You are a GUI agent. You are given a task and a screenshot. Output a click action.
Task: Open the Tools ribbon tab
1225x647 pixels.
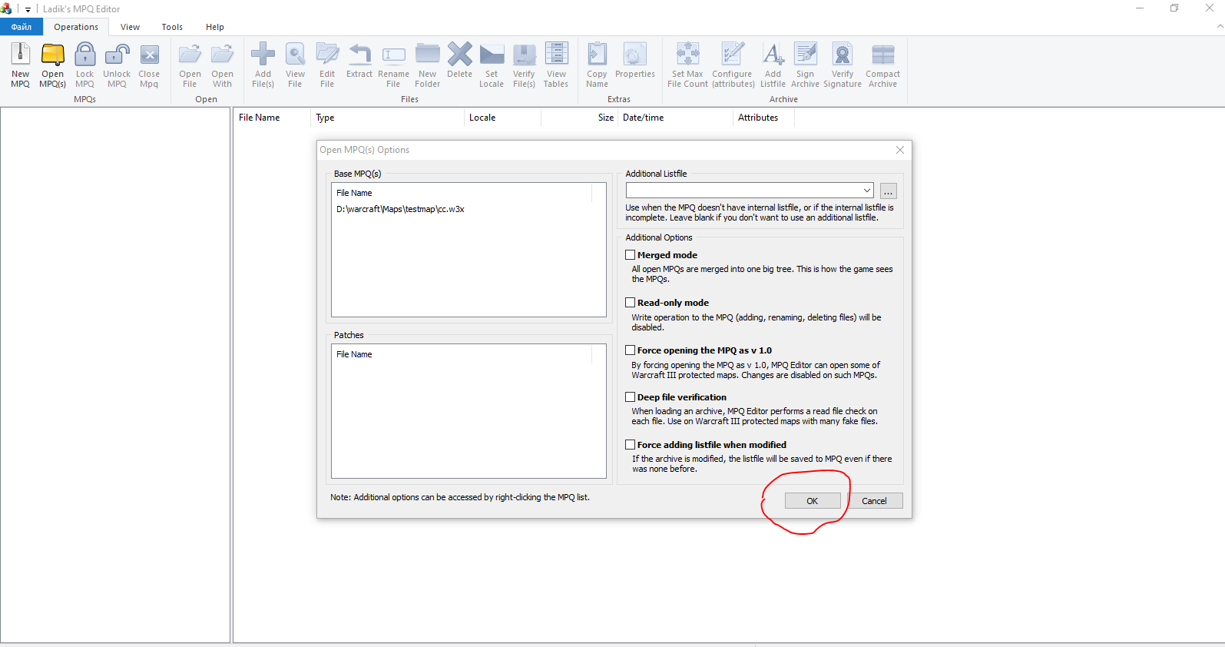pyautogui.click(x=172, y=27)
